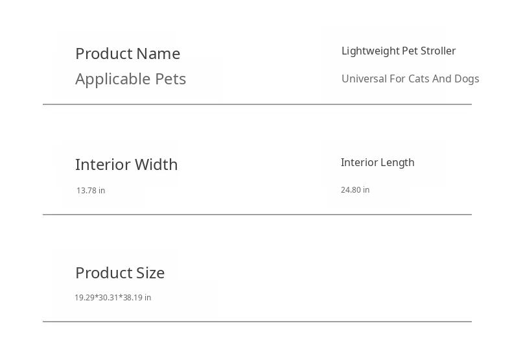Click the "Interior Length" heading
Image resolution: width=512 pixels, height=362 pixels.
(377, 162)
